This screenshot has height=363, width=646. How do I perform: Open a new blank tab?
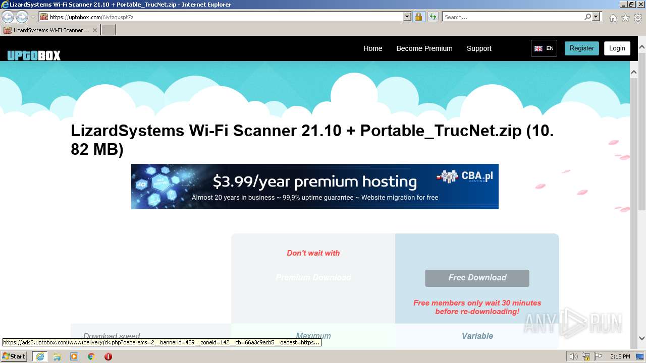pos(109,30)
